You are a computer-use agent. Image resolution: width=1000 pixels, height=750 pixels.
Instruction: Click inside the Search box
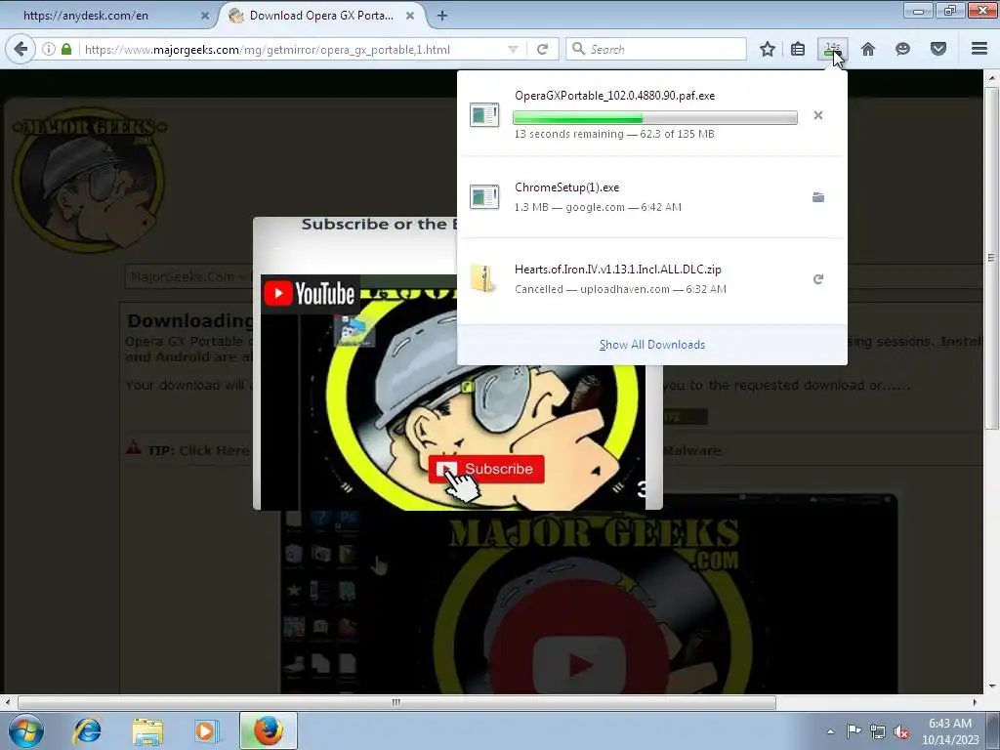656,49
